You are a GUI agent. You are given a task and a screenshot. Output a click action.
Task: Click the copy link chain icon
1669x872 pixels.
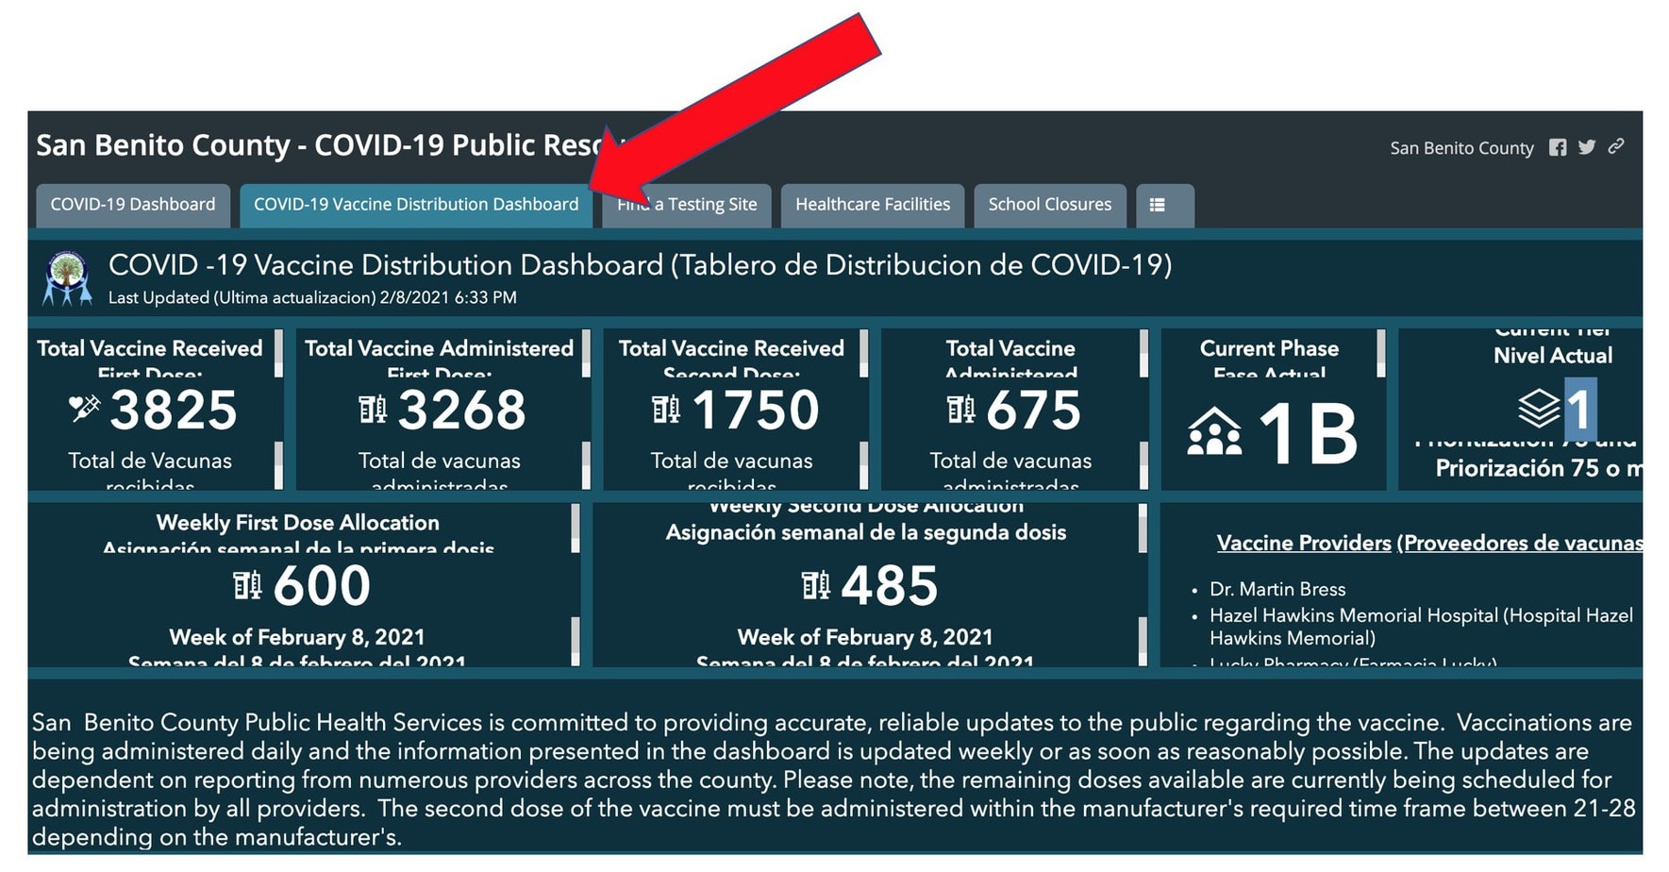(1616, 146)
